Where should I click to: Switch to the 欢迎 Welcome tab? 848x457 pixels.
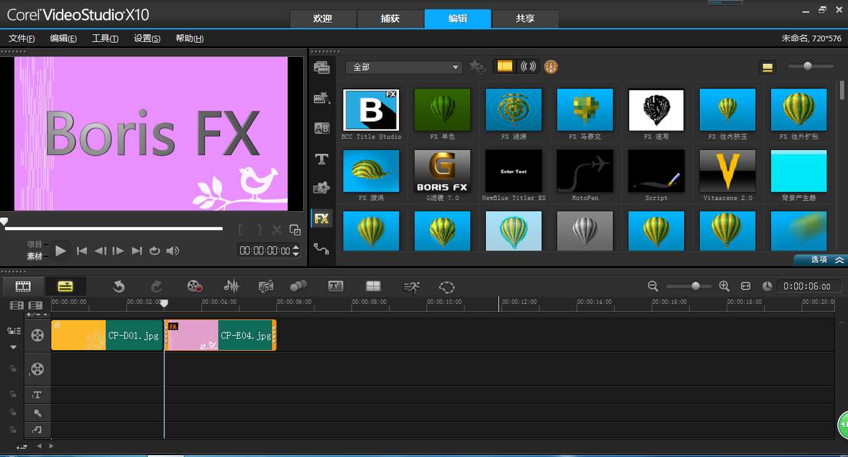[x=323, y=19]
